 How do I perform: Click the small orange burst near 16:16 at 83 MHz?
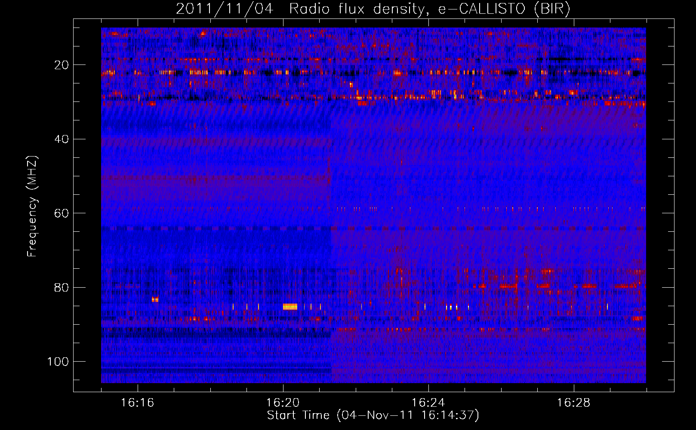(155, 299)
